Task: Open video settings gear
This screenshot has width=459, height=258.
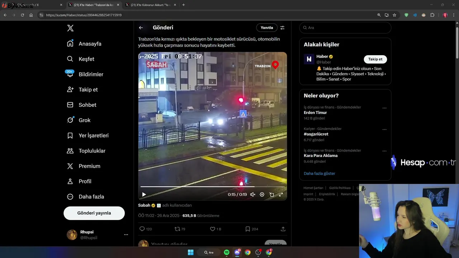Action: [x=262, y=195]
